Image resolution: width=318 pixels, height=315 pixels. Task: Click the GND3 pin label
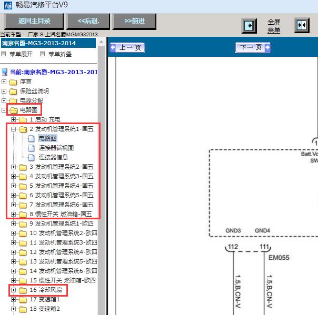pyautogui.click(x=233, y=230)
